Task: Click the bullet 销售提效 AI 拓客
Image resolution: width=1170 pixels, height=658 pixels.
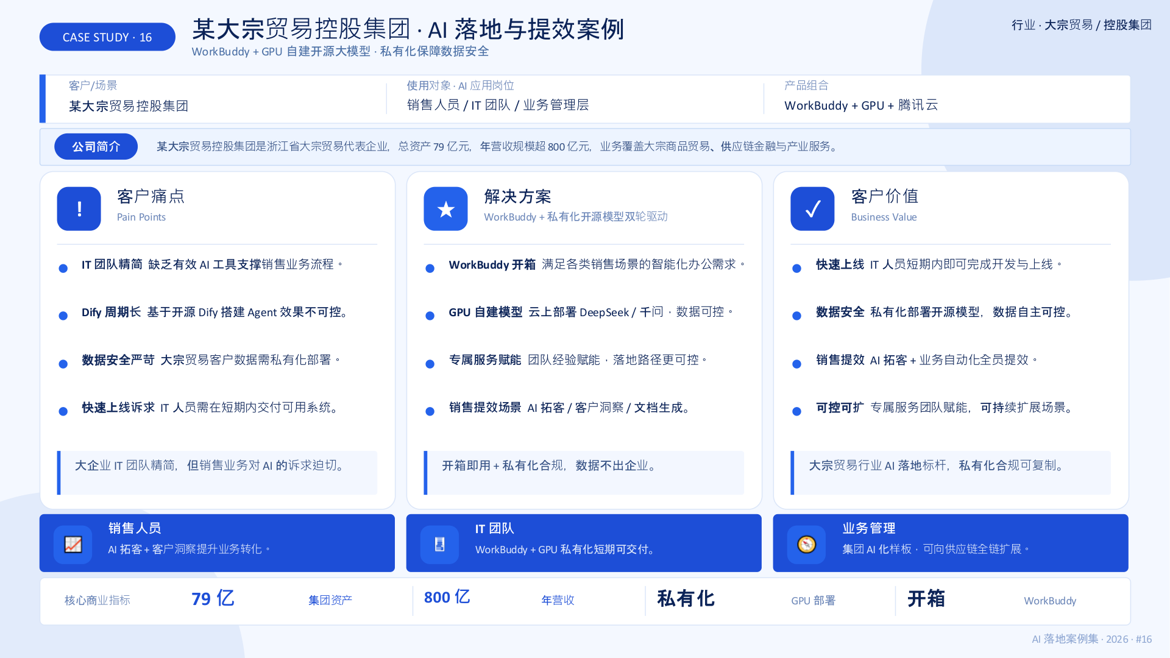Action: click(x=927, y=360)
